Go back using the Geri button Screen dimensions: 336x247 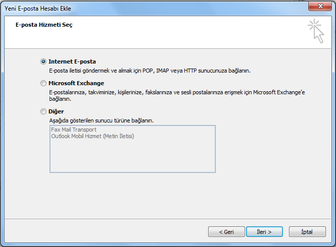226,231
